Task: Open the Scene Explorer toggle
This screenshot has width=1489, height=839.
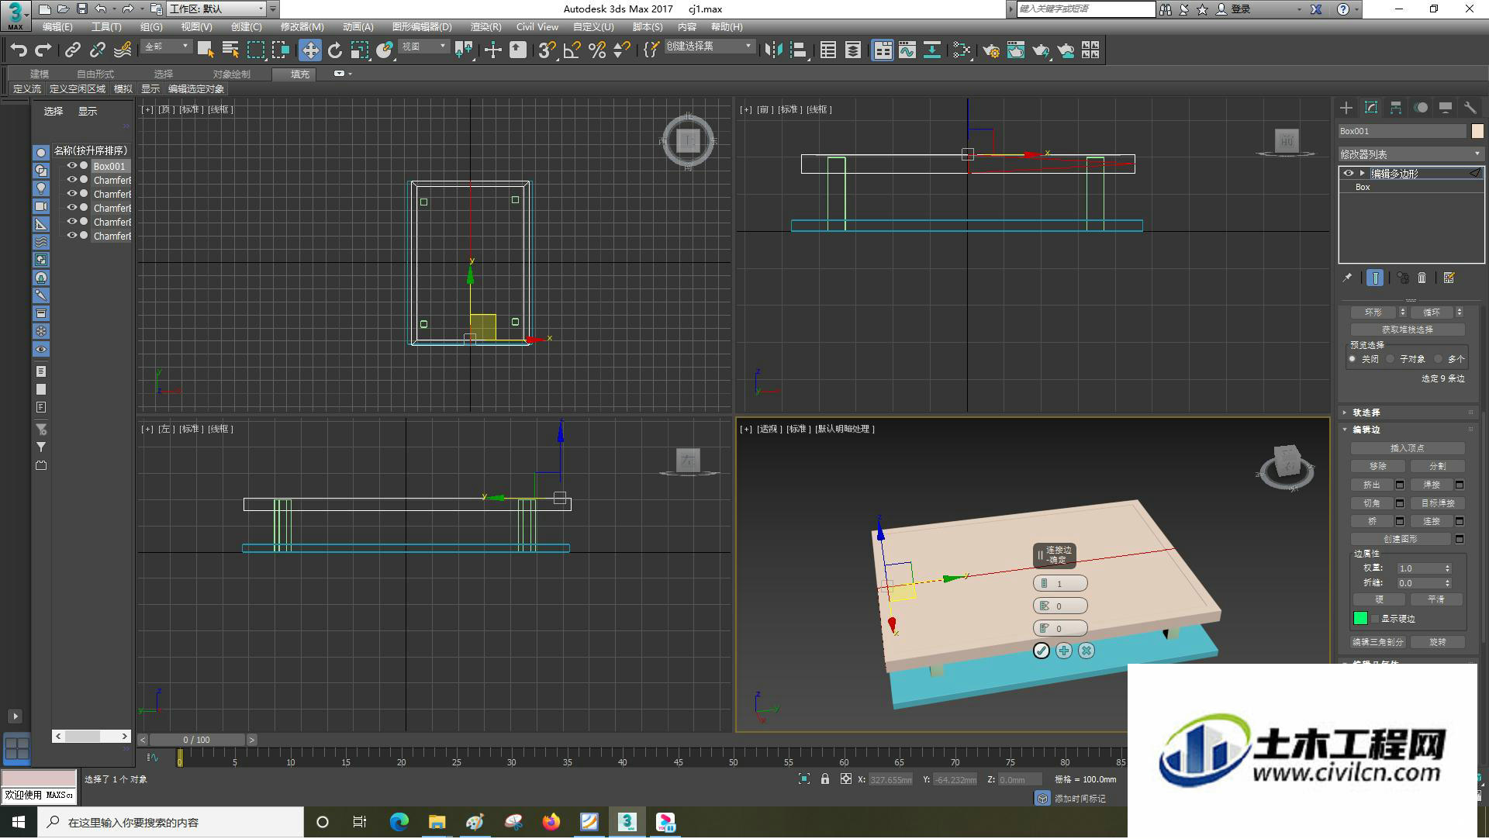Action: (x=828, y=50)
